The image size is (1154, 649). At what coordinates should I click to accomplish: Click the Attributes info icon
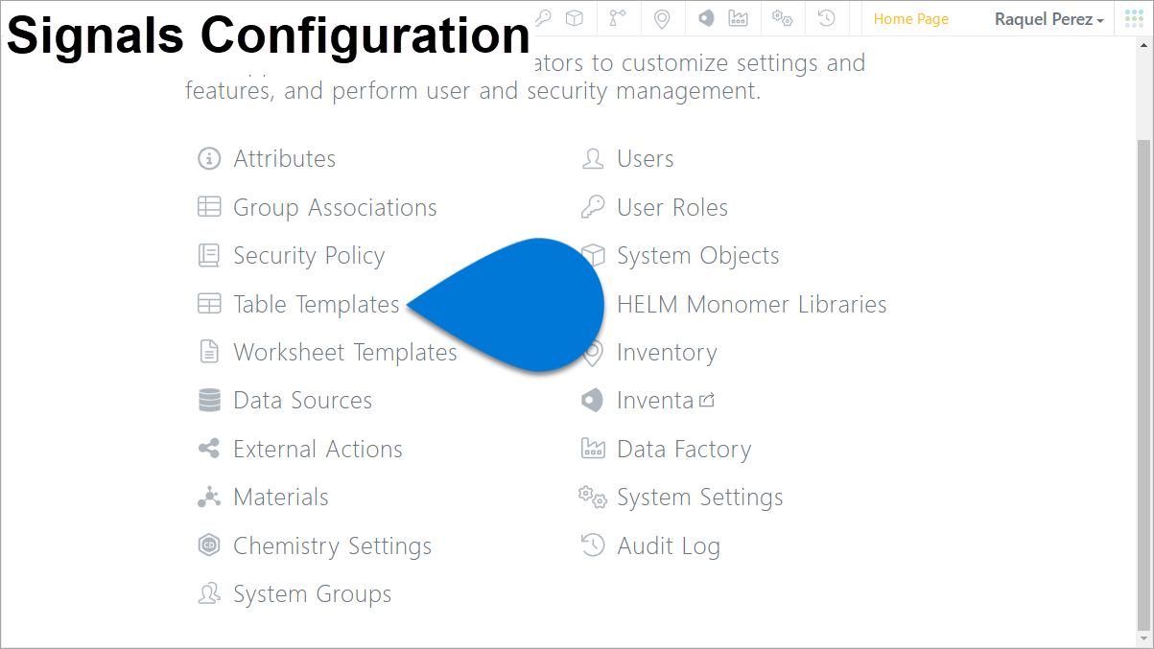(209, 158)
